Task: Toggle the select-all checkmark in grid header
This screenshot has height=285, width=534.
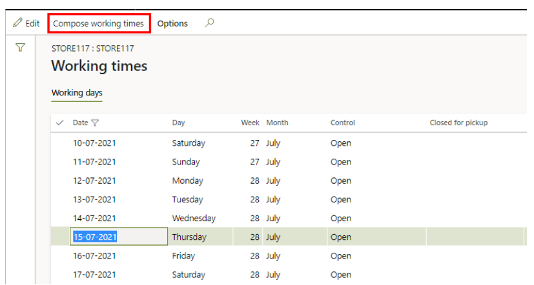Action: (60, 123)
